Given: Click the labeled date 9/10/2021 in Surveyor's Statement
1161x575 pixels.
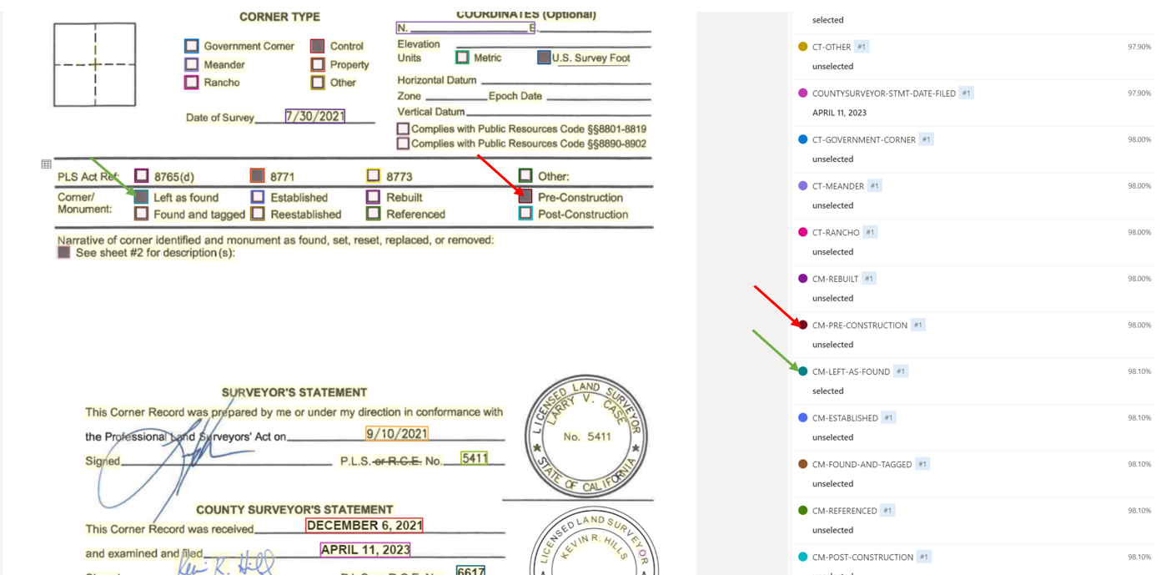Looking at the screenshot, I should [x=397, y=433].
